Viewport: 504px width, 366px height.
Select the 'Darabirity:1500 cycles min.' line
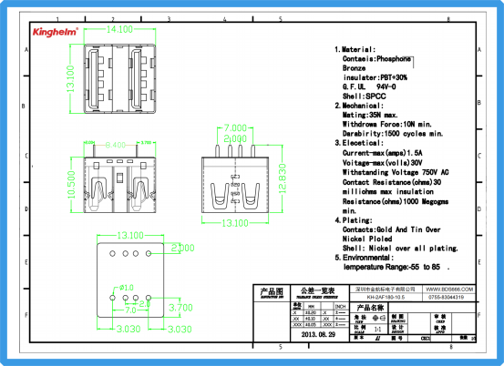pos(393,134)
